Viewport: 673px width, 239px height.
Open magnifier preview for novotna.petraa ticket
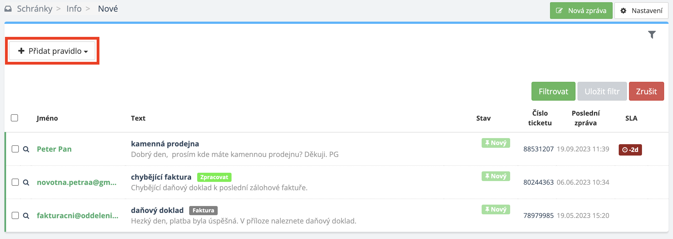pyautogui.click(x=26, y=182)
